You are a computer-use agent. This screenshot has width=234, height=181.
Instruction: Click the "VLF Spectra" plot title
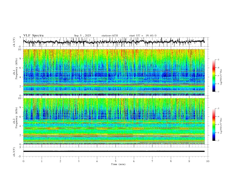(33, 35)
